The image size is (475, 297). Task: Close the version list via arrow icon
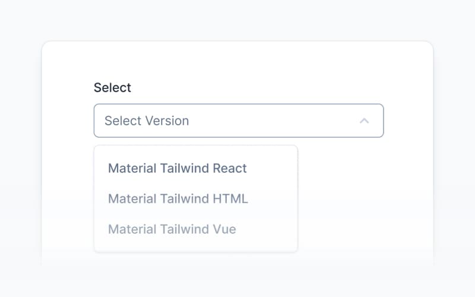coord(365,121)
